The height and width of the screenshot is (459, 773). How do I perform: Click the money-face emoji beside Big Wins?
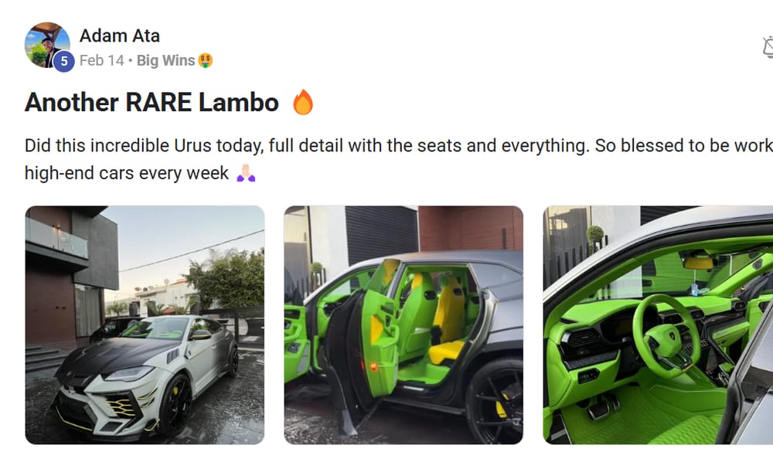[x=205, y=60]
